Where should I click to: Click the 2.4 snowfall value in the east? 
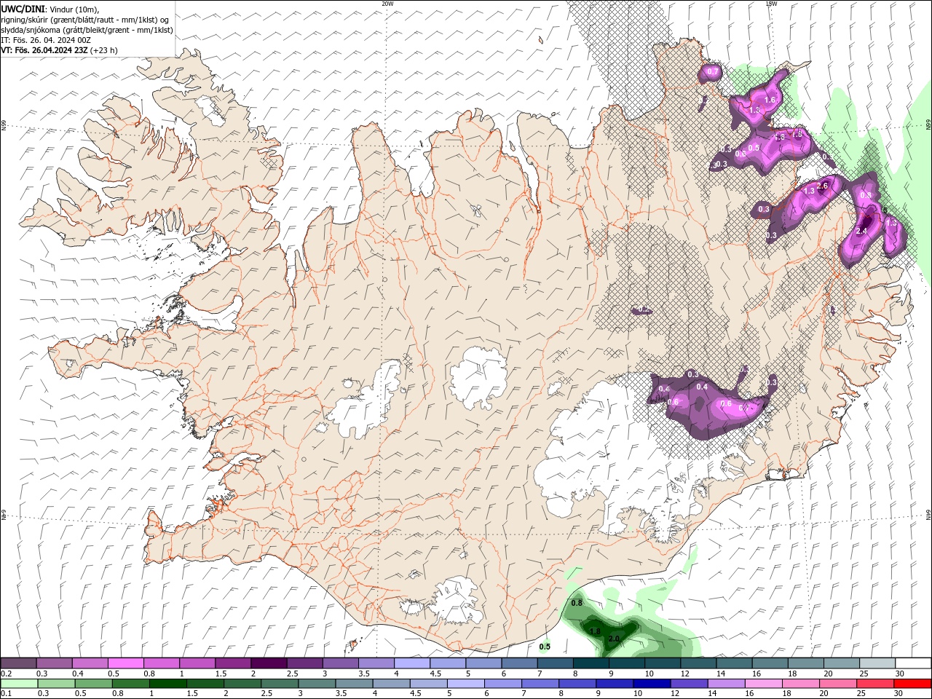(x=861, y=230)
